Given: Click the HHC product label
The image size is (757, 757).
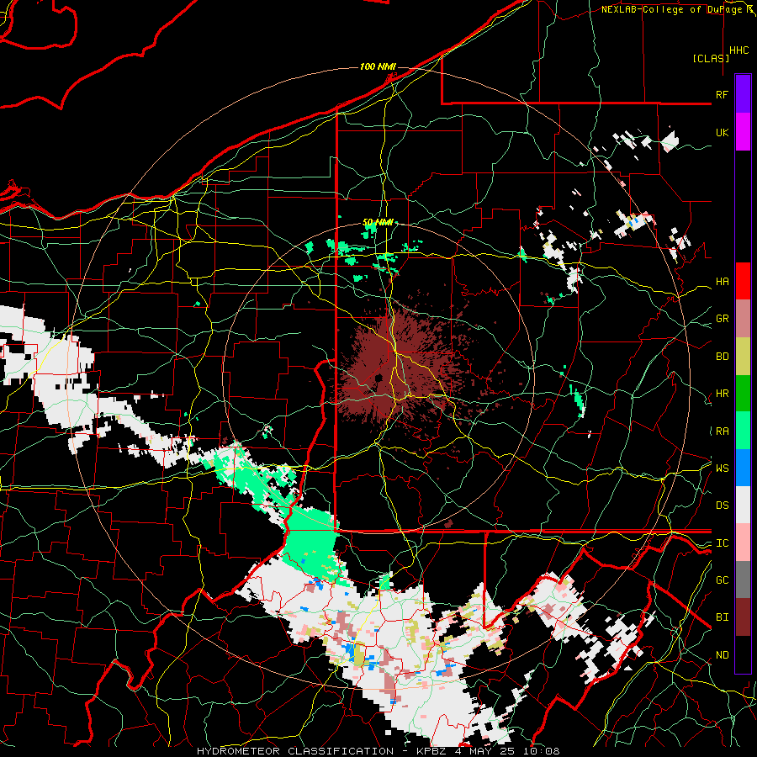Looking at the screenshot, I should 738,50.
